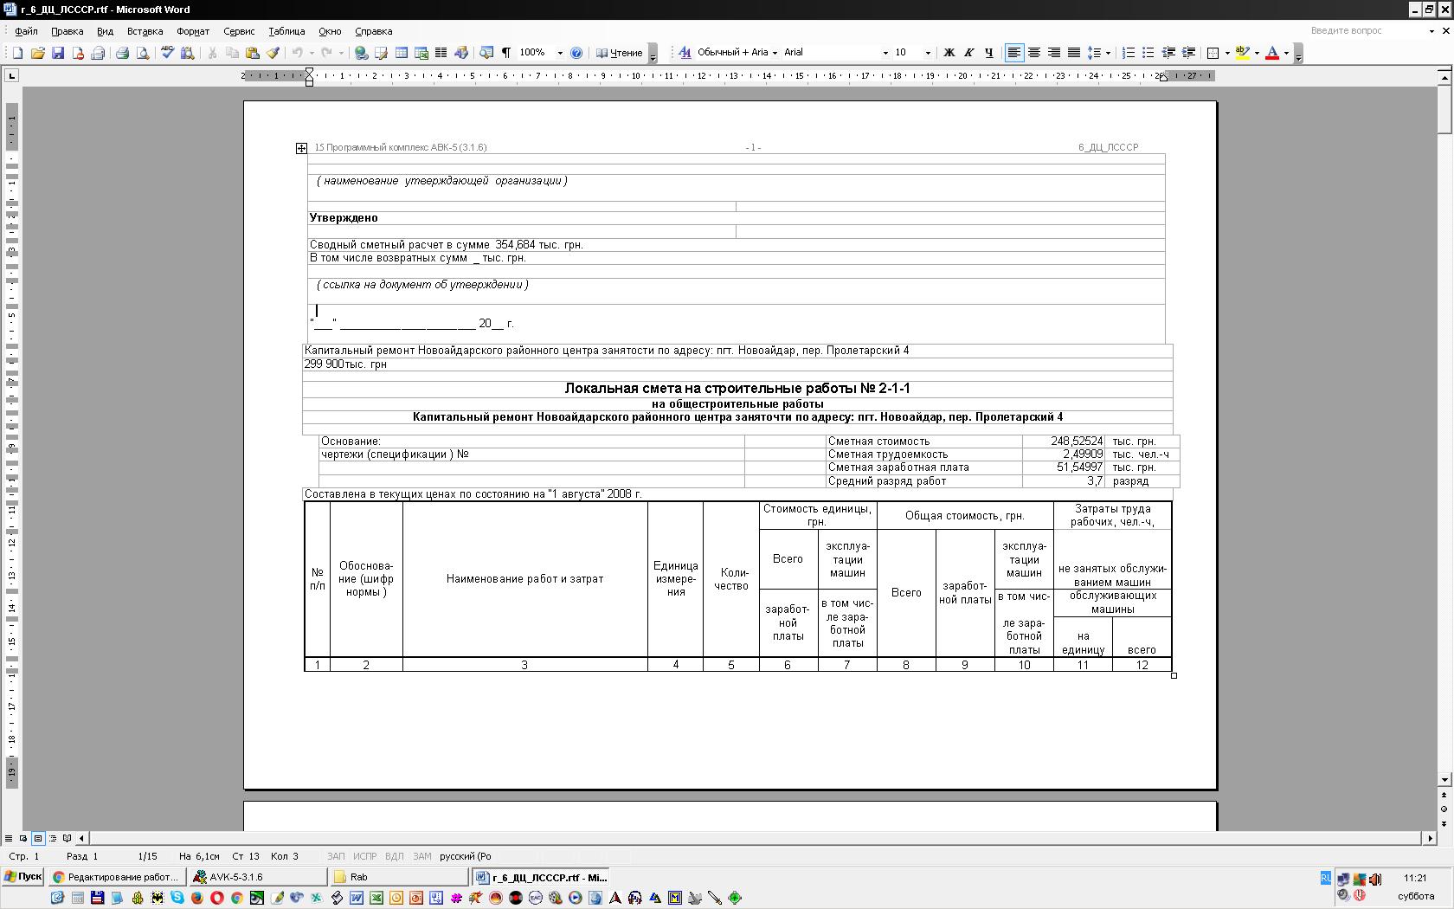
Task: Open the Вид menu
Action: pos(106,31)
